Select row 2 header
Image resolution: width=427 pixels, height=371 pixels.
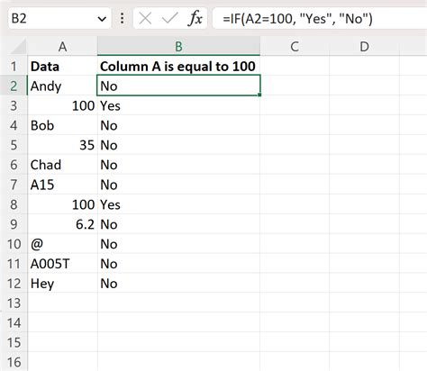point(14,86)
